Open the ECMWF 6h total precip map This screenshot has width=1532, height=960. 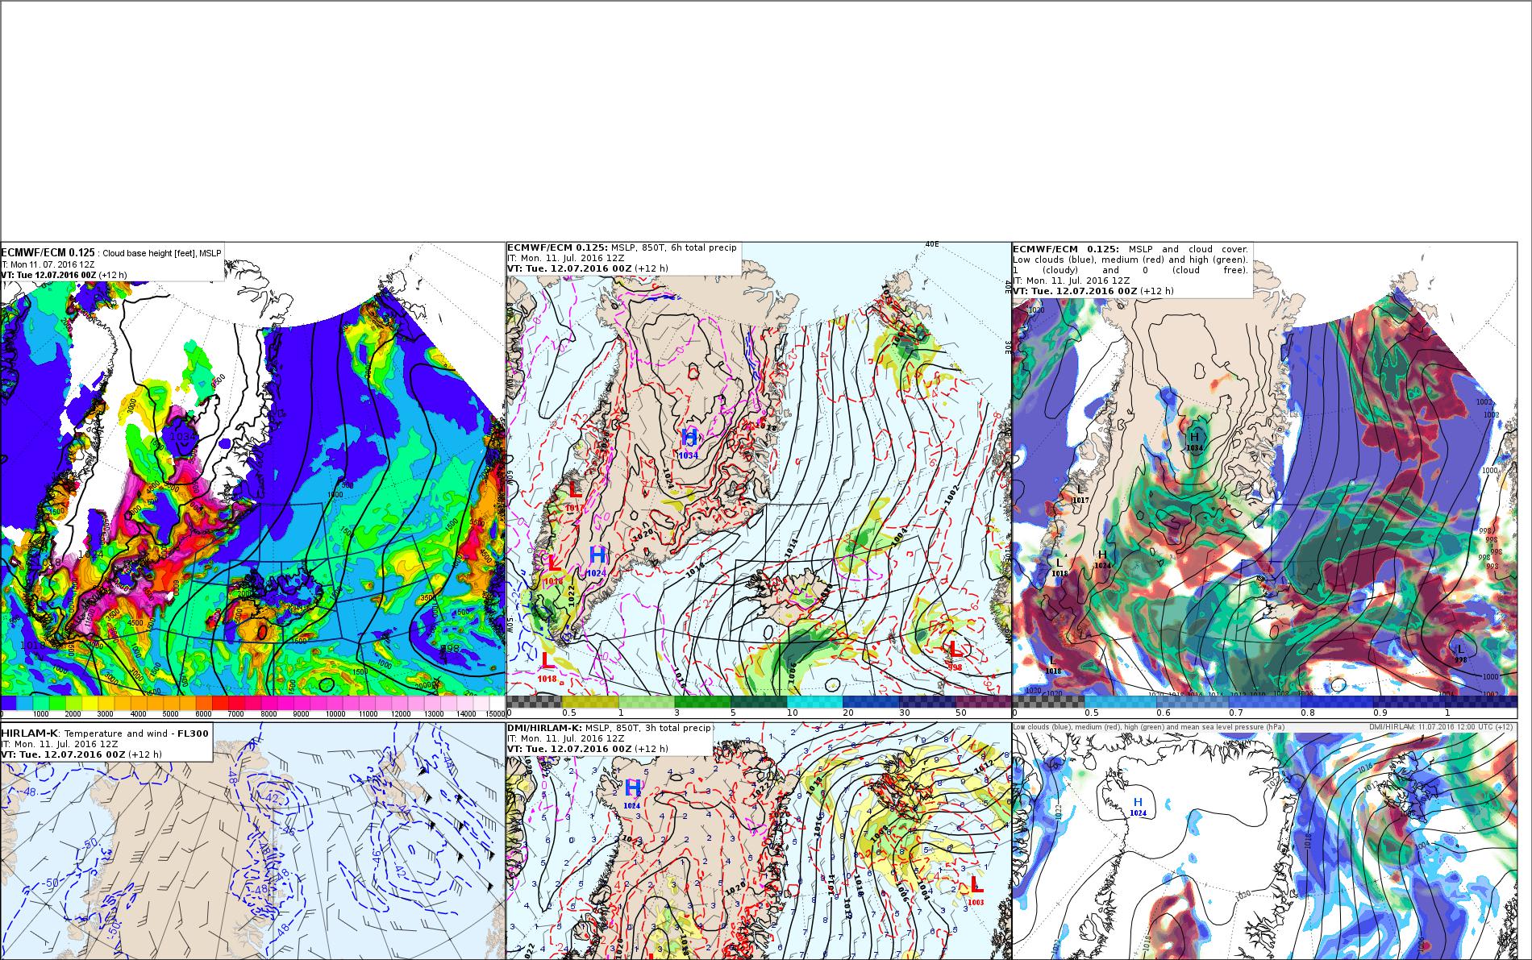click(x=759, y=480)
